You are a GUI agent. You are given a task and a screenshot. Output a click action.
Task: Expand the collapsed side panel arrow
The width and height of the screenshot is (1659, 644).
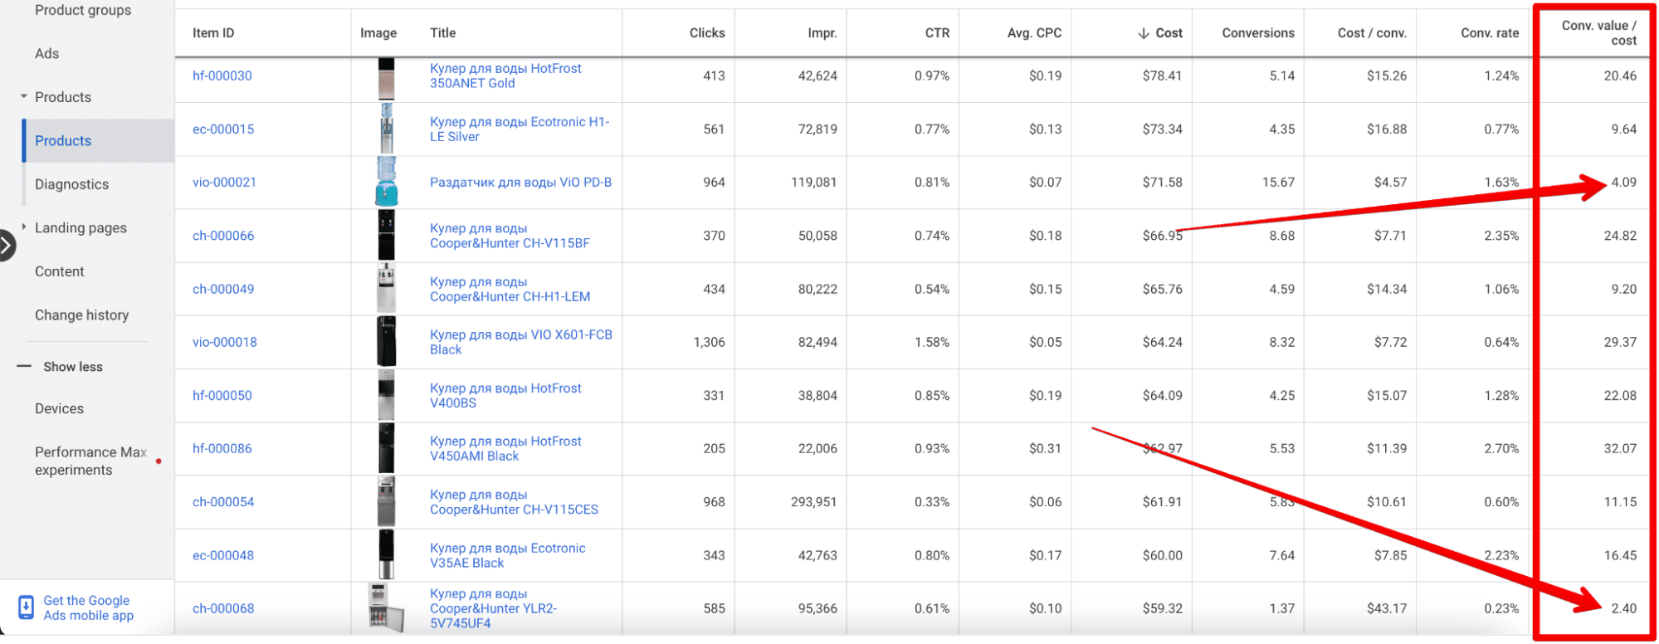(x=7, y=246)
